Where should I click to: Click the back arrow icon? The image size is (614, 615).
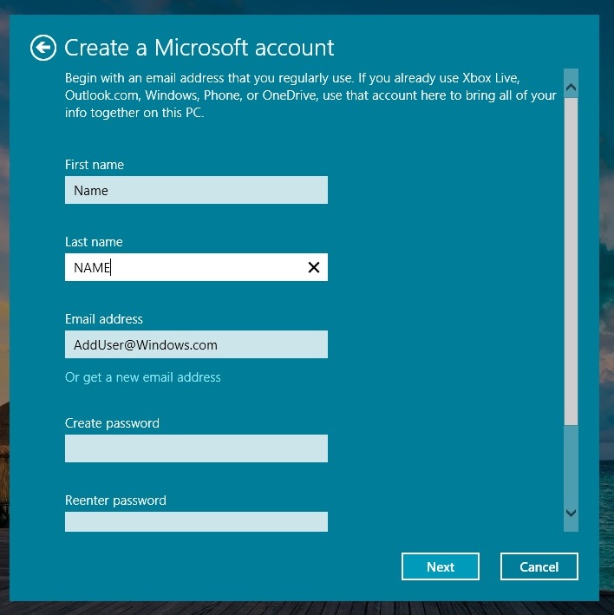coord(43,48)
